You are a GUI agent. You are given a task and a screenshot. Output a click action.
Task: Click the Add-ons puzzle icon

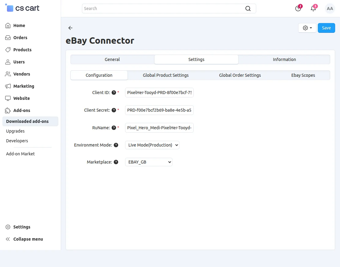[x=8, y=110]
